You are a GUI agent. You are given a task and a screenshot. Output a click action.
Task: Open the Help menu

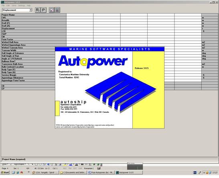[28, 6]
